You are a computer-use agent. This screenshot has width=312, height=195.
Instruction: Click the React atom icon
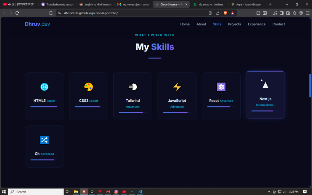pos(221,87)
